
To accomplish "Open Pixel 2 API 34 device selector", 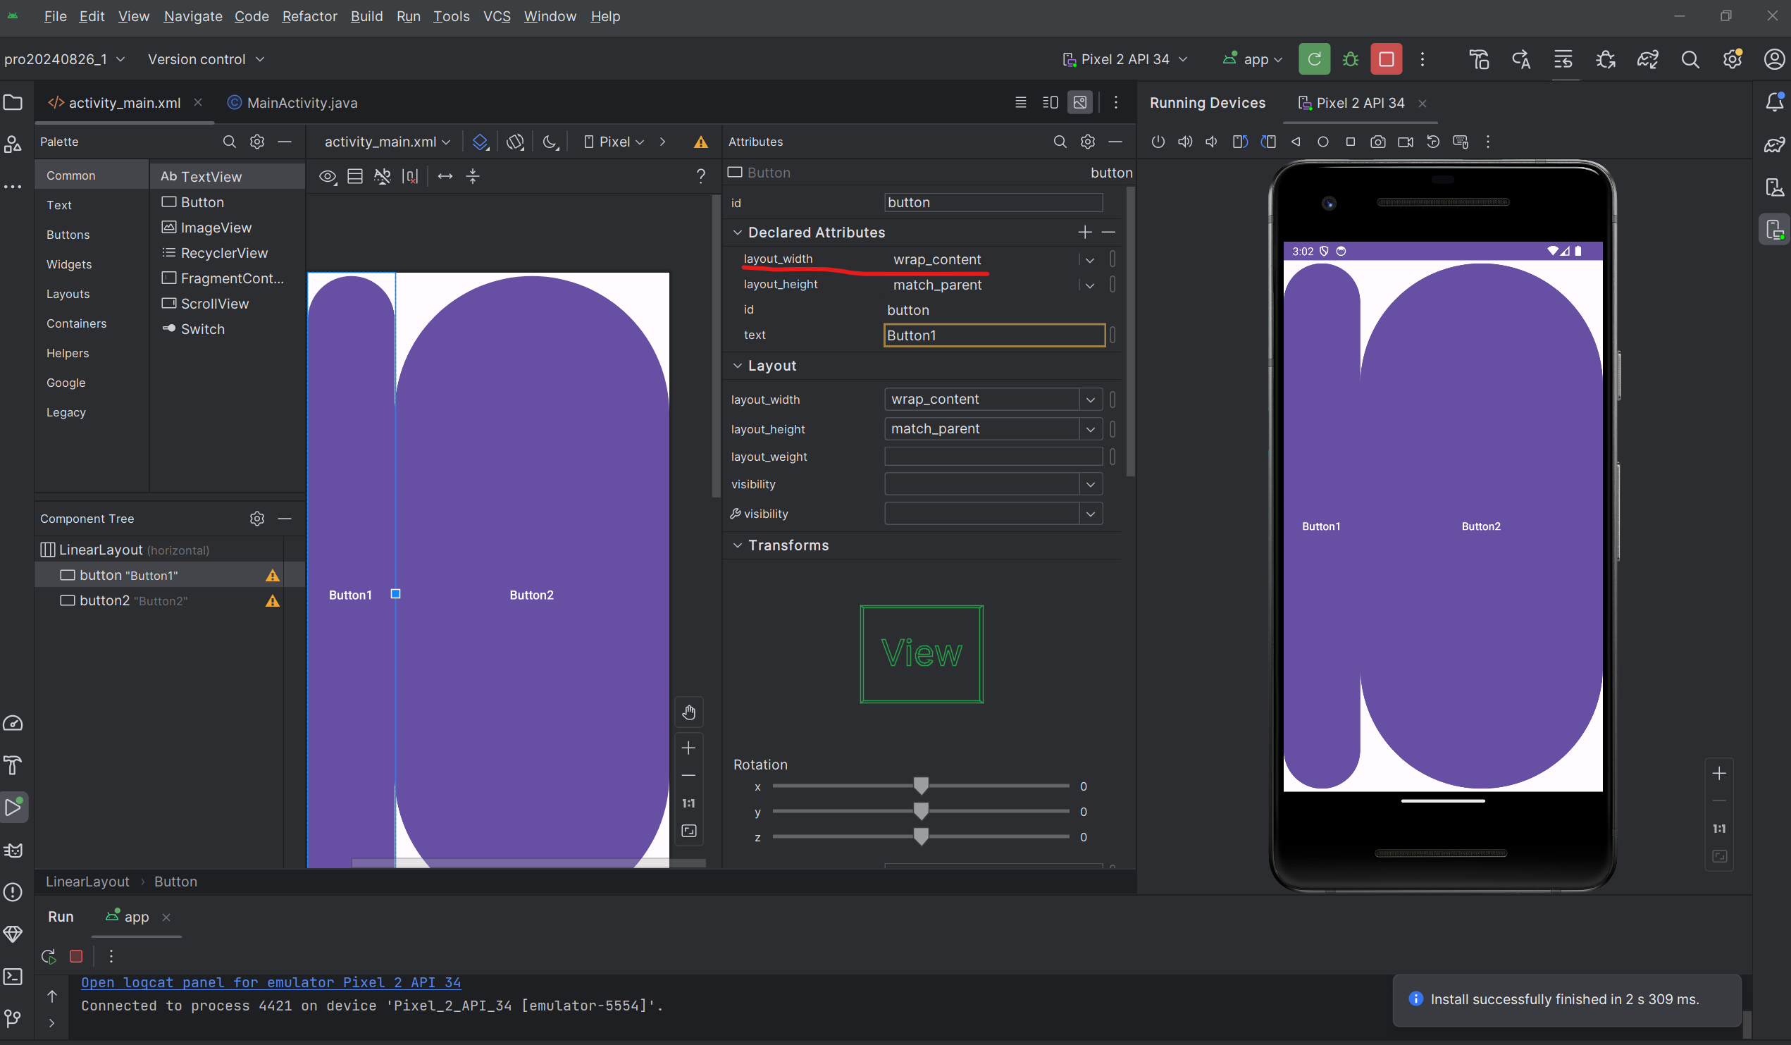I will [1124, 59].
